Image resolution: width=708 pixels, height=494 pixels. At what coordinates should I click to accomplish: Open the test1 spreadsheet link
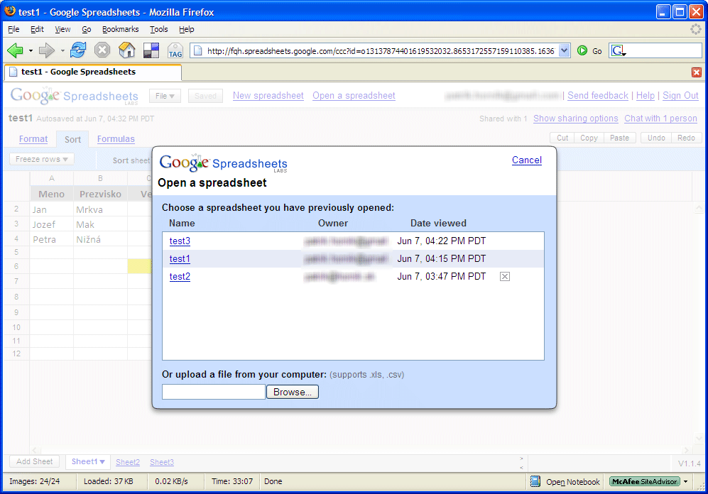pos(180,259)
